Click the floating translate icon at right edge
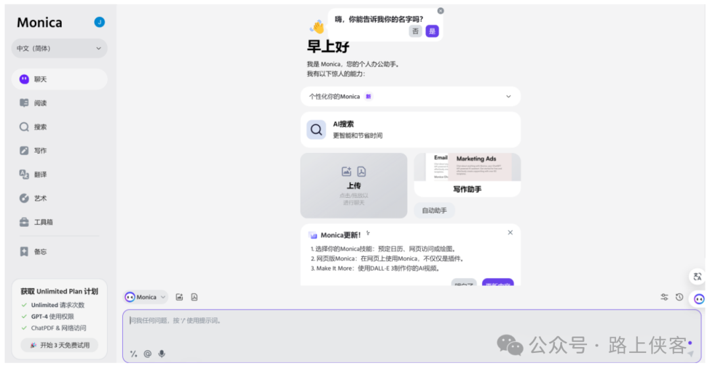The height and width of the screenshot is (374, 710). [x=698, y=276]
